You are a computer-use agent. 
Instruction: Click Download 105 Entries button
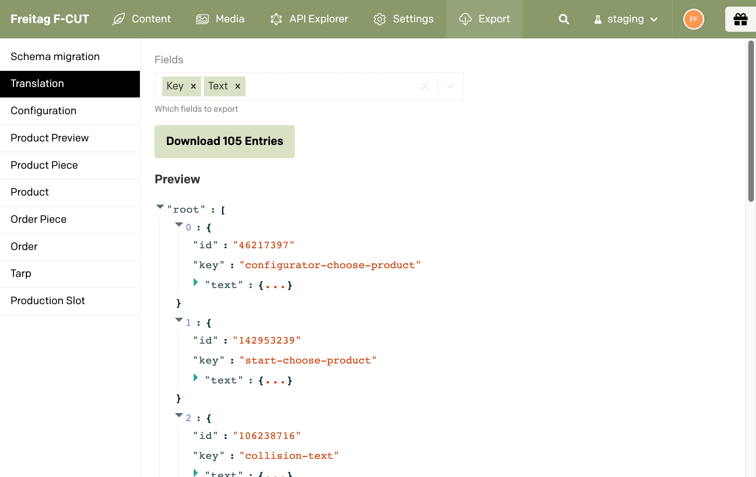pyautogui.click(x=224, y=141)
